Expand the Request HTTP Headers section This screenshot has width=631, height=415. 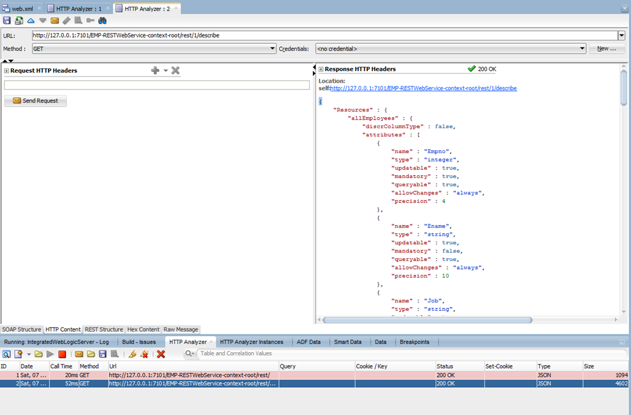pos(6,71)
